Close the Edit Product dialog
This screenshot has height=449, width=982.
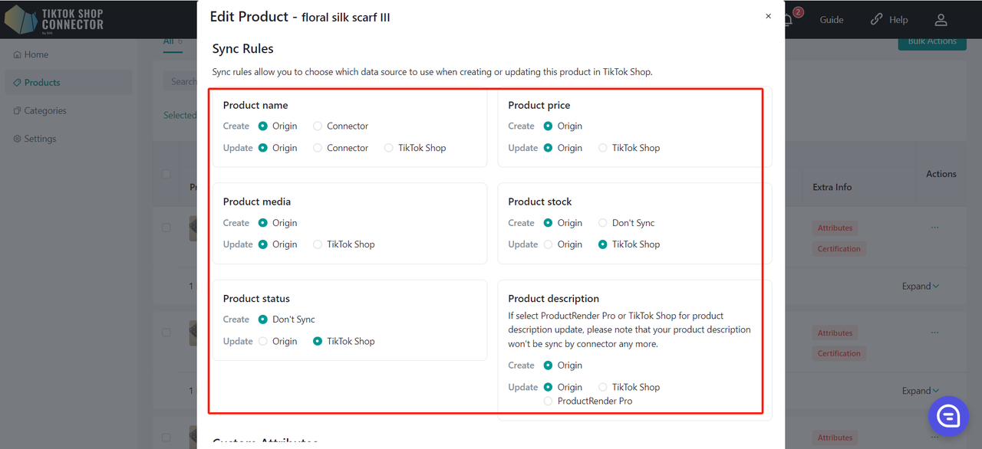coord(768,16)
